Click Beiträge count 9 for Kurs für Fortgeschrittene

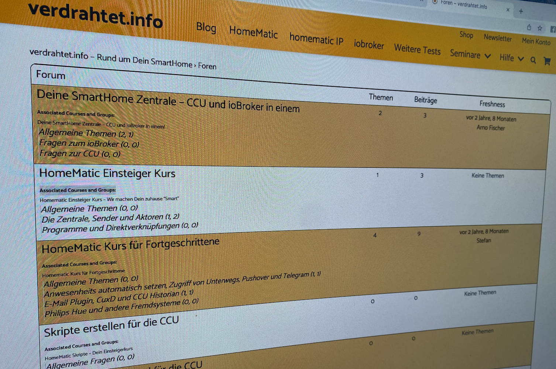point(419,233)
